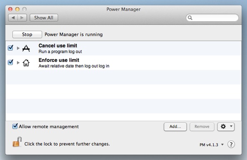Click the lock icon to prevent changes
Viewport: 247px width, 160px height.
[17, 142]
